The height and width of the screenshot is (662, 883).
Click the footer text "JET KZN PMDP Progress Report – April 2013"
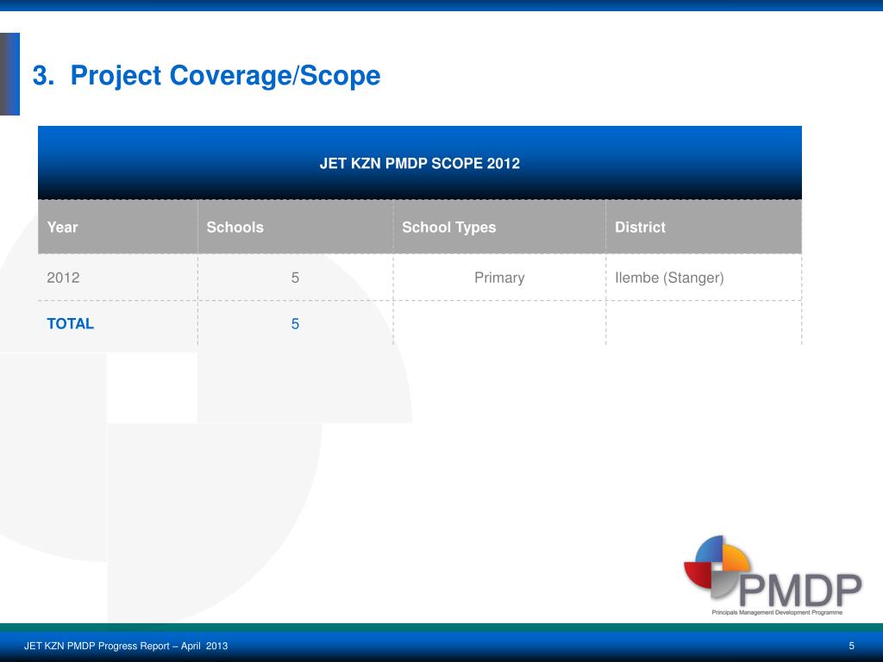pyautogui.click(x=126, y=646)
